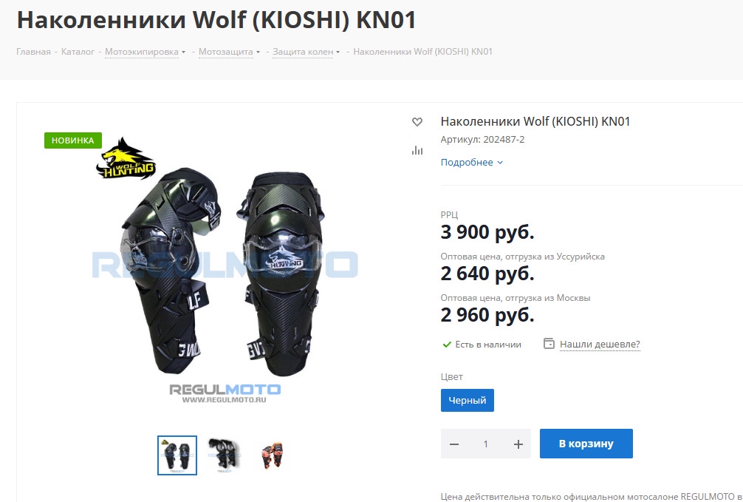743x502 pixels.
Task: Click the compare bar-chart icon
Action: pos(417,150)
